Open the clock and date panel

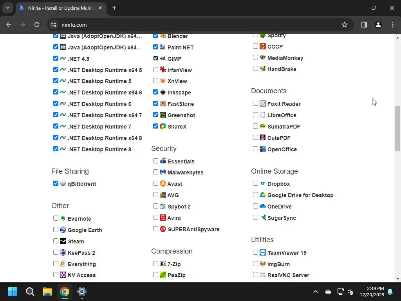point(372,292)
